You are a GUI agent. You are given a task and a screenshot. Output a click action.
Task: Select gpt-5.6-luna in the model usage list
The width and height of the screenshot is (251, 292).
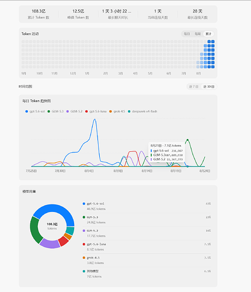147,246
